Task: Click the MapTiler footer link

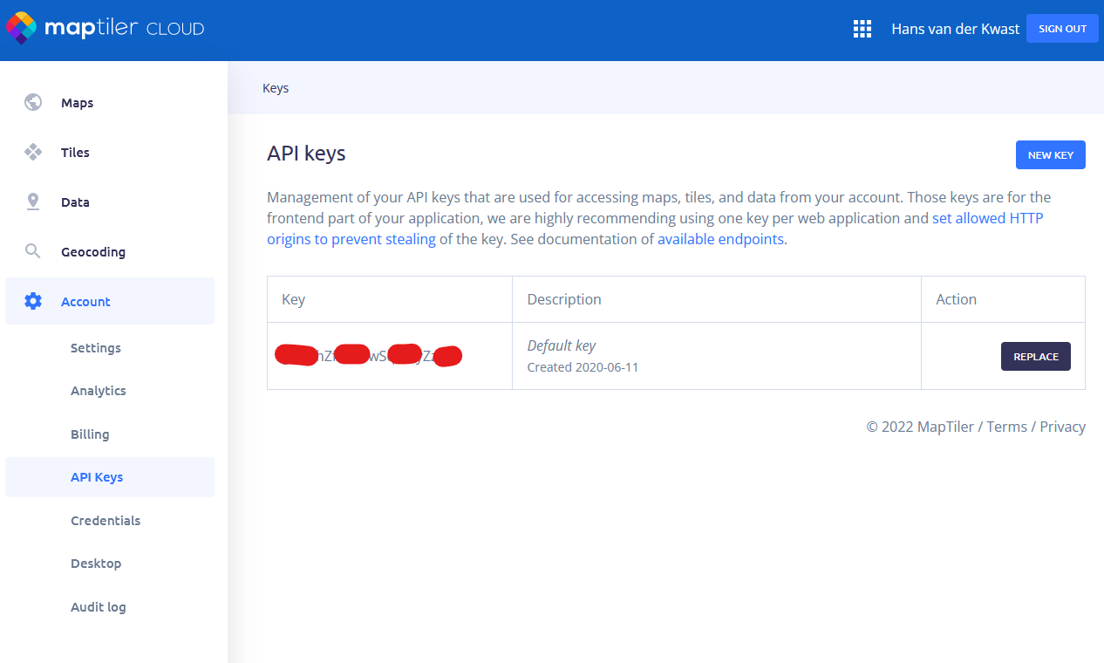Action: pyautogui.click(x=946, y=427)
